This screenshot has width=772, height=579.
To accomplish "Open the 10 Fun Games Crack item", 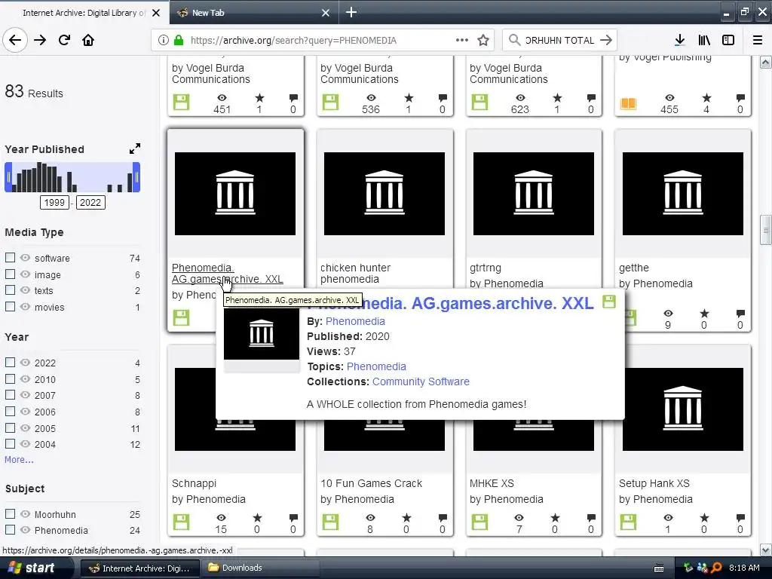I will click(371, 483).
